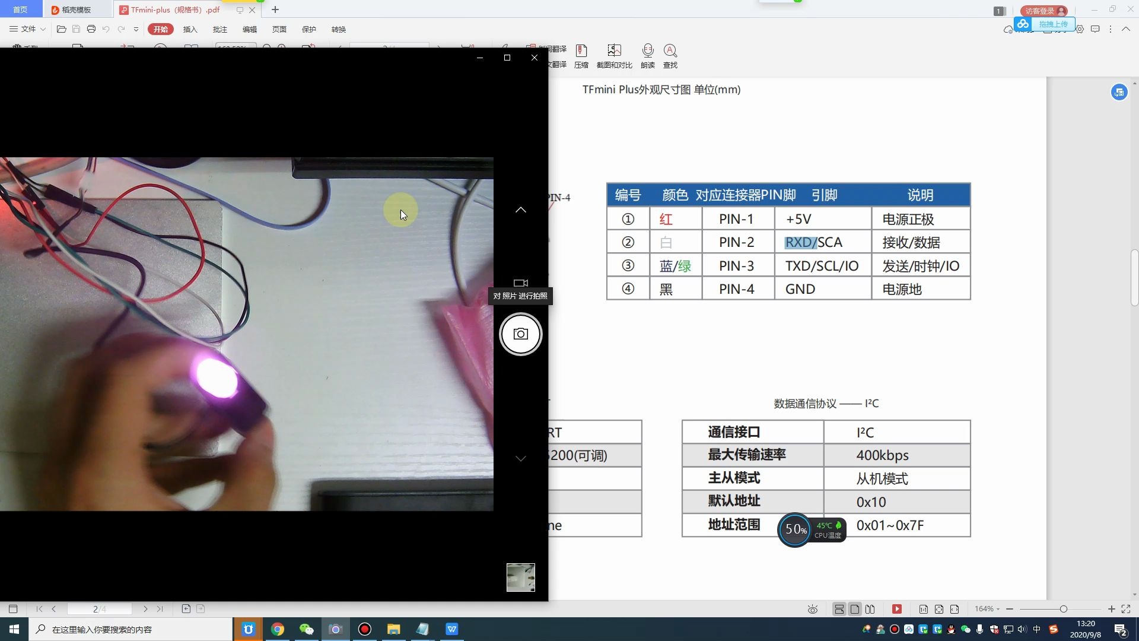1139x641 pixels.
Task: Toggle two-page view mode
Action: tap(870, 609)
